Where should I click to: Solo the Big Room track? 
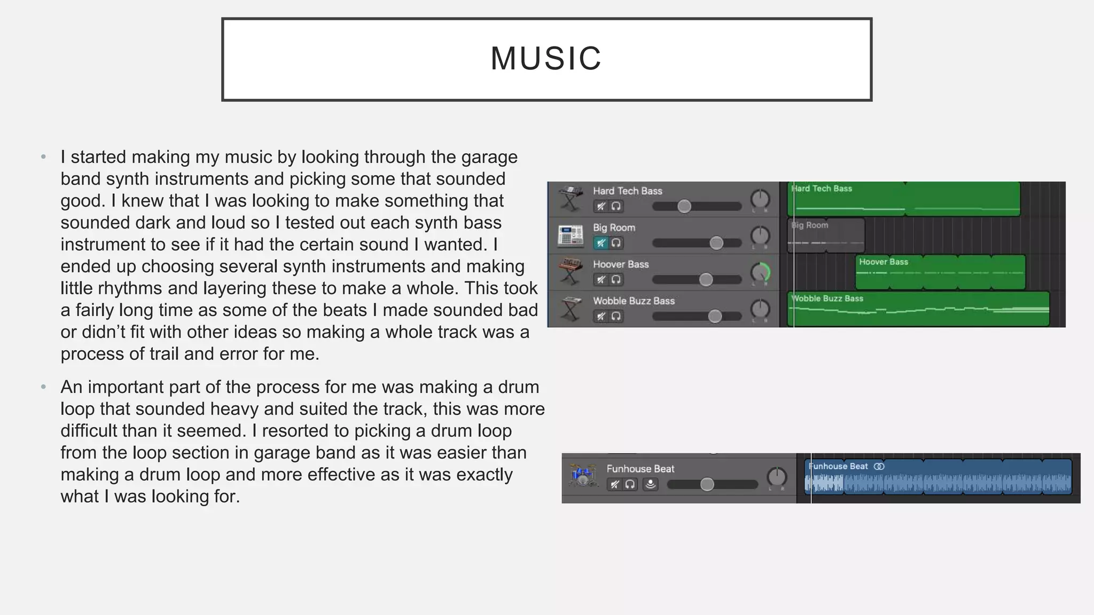pos(616,243)
